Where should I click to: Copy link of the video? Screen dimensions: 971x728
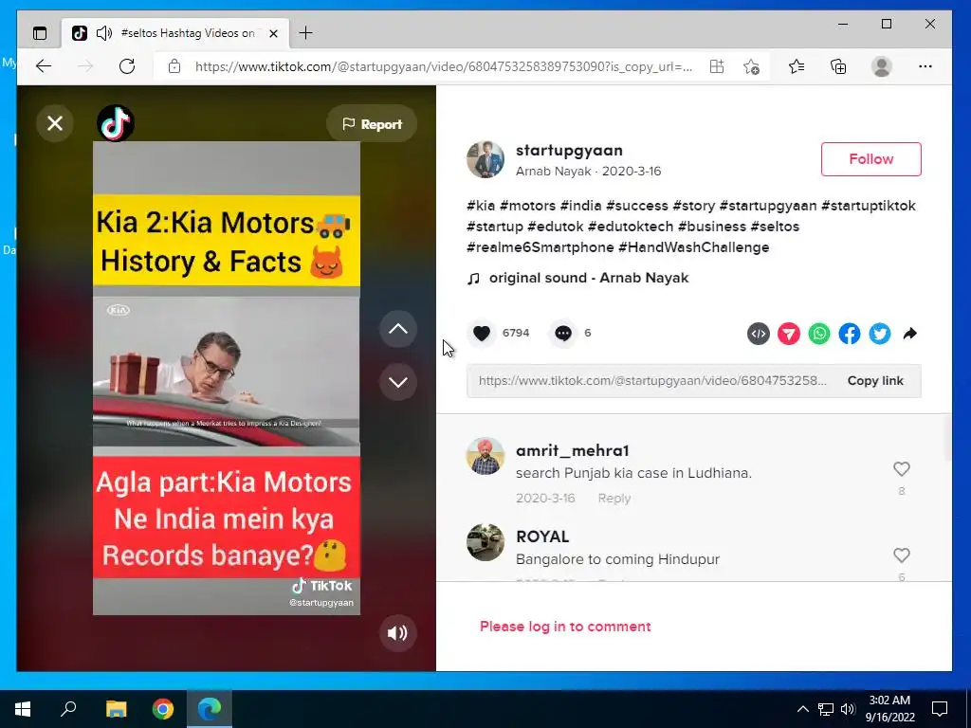click(x=875, y=381)
